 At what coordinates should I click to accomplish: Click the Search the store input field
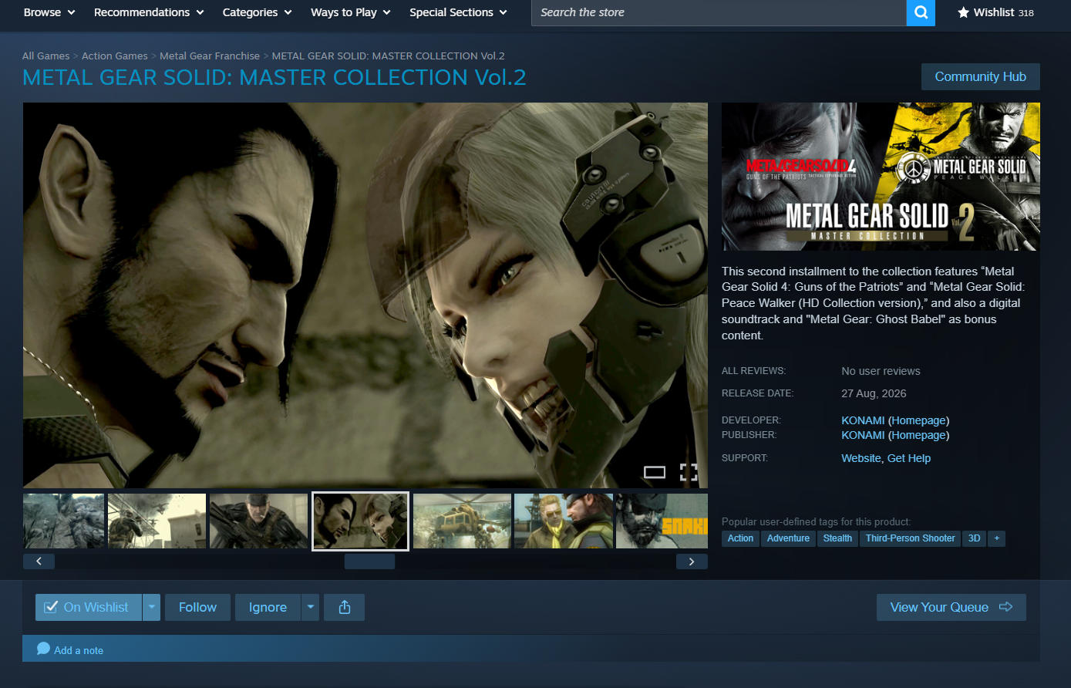pos(719,12)
